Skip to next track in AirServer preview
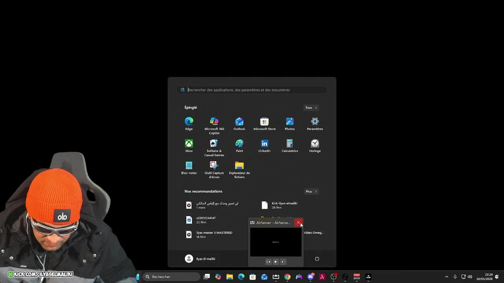Viewport: 504px width, 283px height. [x=283, y=262]
